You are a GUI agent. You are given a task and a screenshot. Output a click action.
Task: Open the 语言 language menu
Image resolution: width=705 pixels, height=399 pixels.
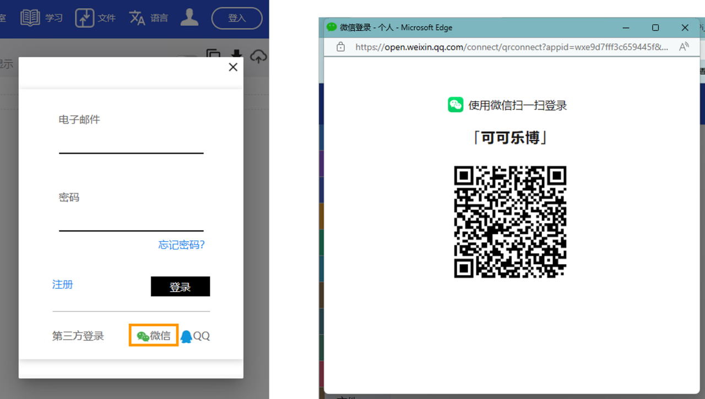(149, 18)
